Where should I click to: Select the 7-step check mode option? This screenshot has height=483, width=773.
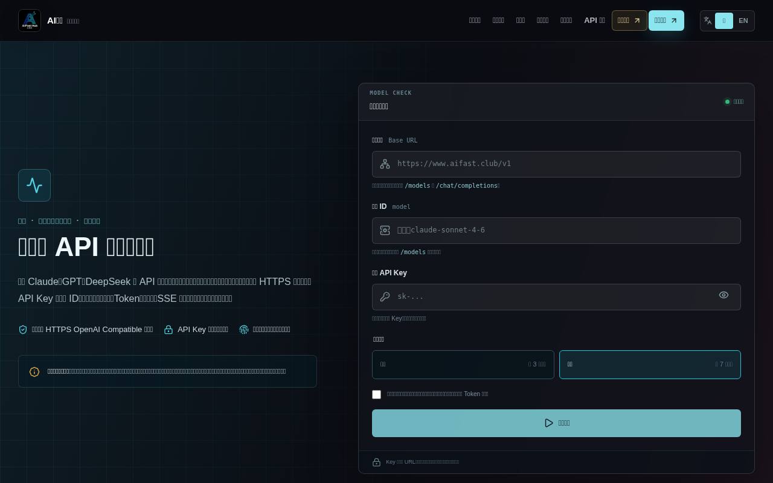coord(650,365)
